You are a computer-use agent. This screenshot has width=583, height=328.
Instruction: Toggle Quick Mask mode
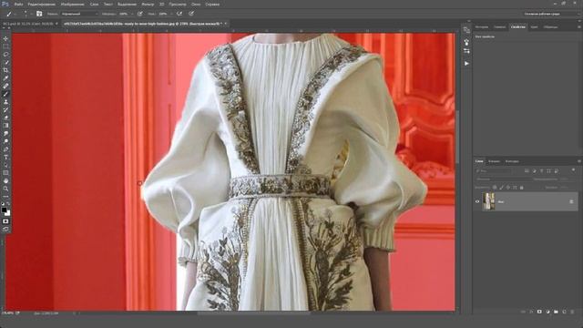click(x=5, y=221)
